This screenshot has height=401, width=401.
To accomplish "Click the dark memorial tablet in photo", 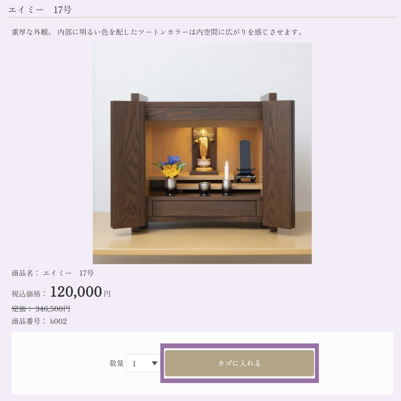I will click(x=245, y=161).
